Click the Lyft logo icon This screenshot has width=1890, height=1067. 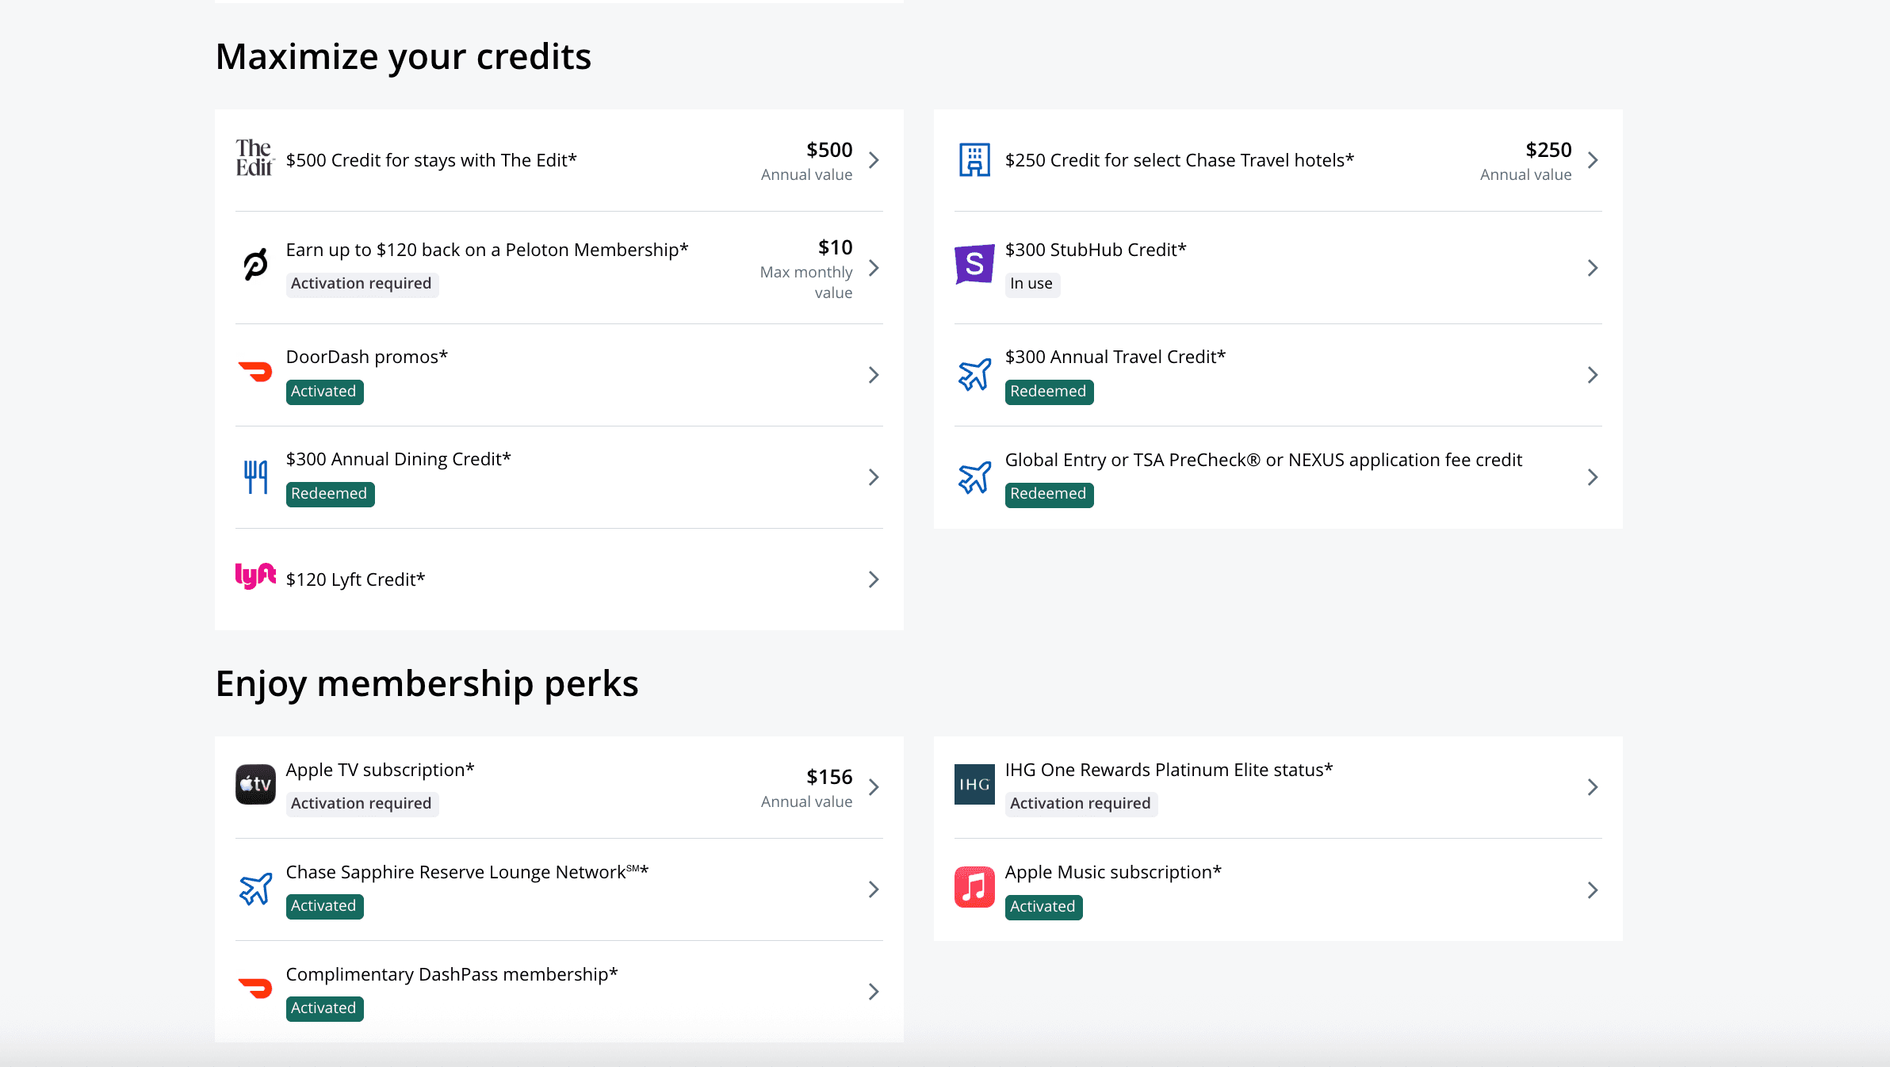[255, 576]
